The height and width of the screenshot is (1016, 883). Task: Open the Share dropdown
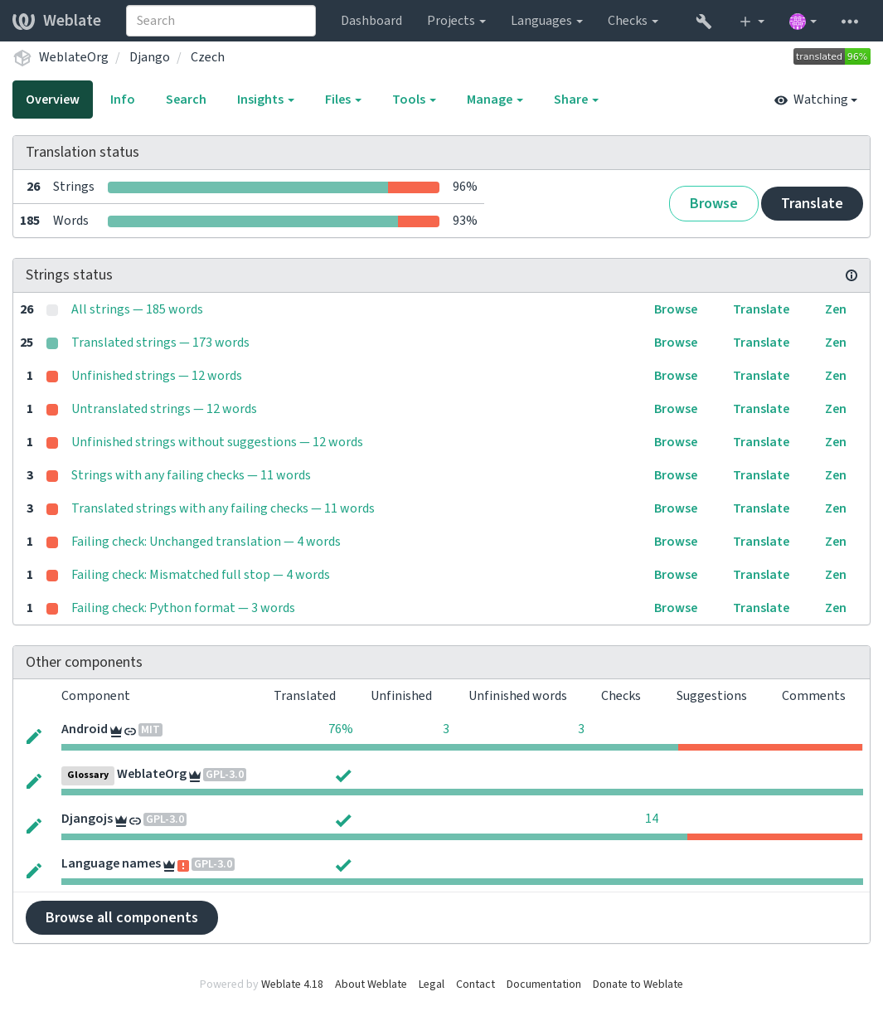pyautogui.click(x=575, y=100)
